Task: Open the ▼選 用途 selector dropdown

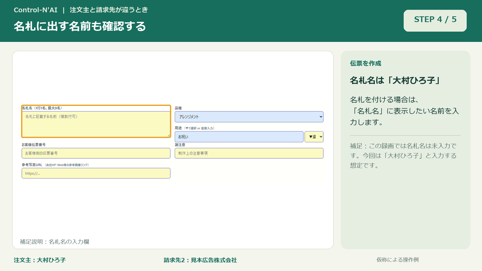Action: pyautogui.click(x=314, y=137)
